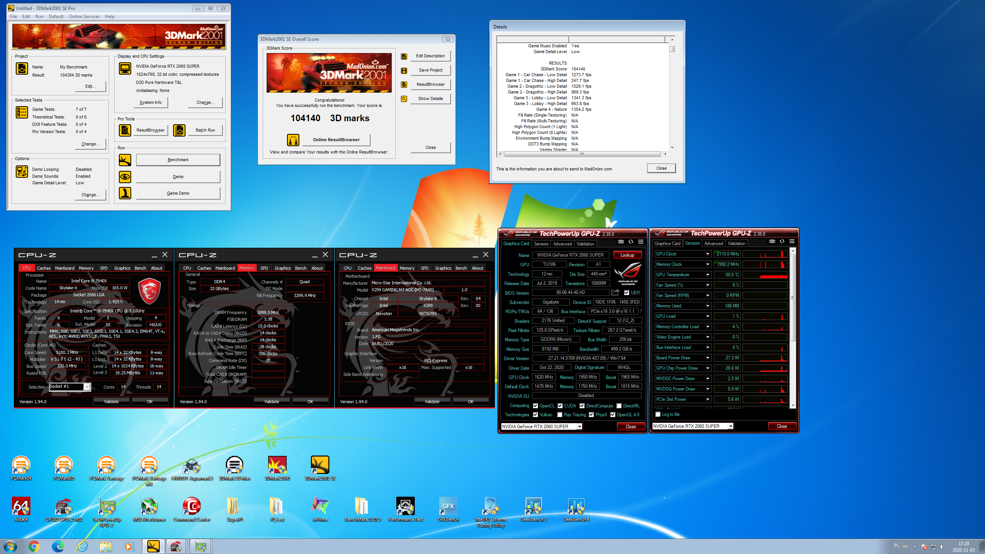Toggle the DirectCompute checkbox in GPU-Z
985x554 pixels.
click(582, 406)
